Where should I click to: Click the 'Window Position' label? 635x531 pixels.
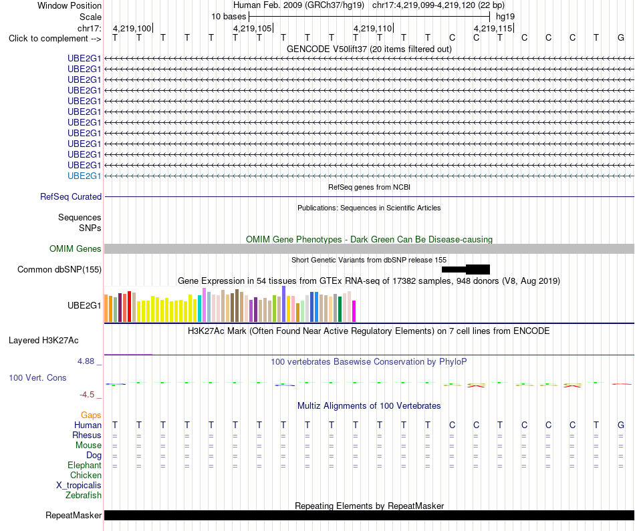tap(70, 5)
